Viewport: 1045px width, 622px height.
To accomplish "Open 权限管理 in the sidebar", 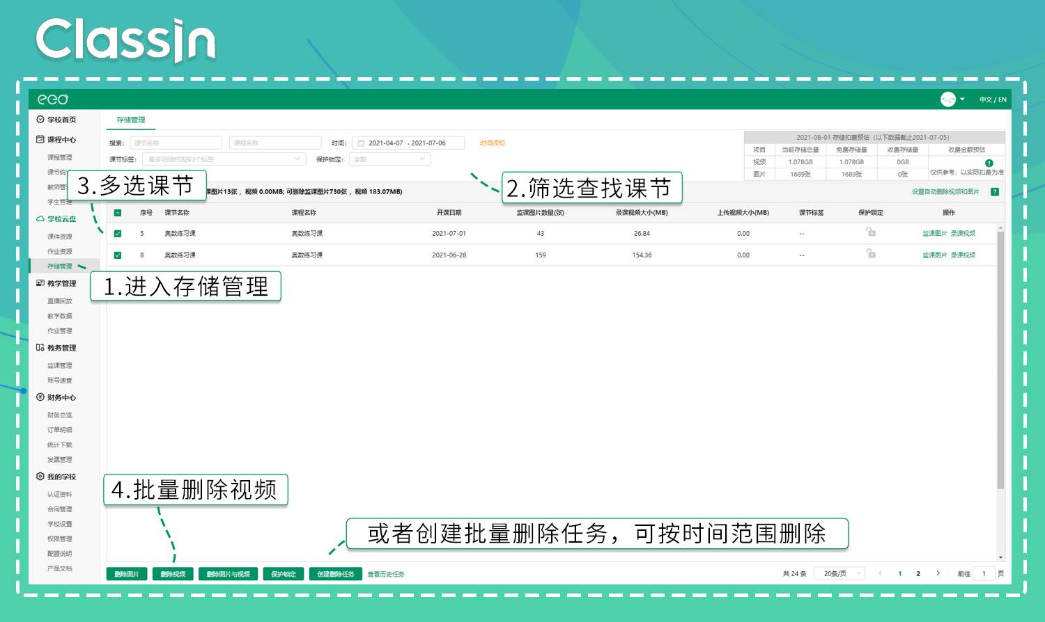I will coord(60,539).
